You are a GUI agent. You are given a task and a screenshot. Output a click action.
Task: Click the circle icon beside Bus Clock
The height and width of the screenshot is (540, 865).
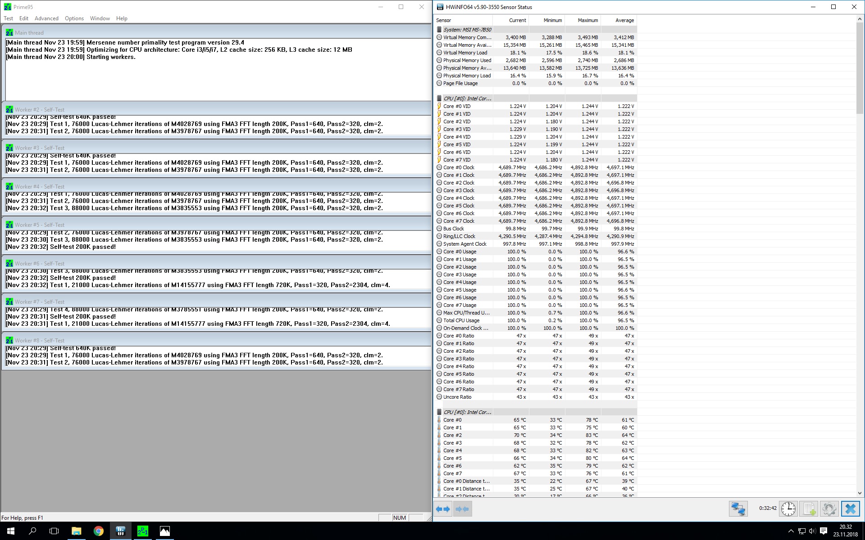tap(439, 229)
